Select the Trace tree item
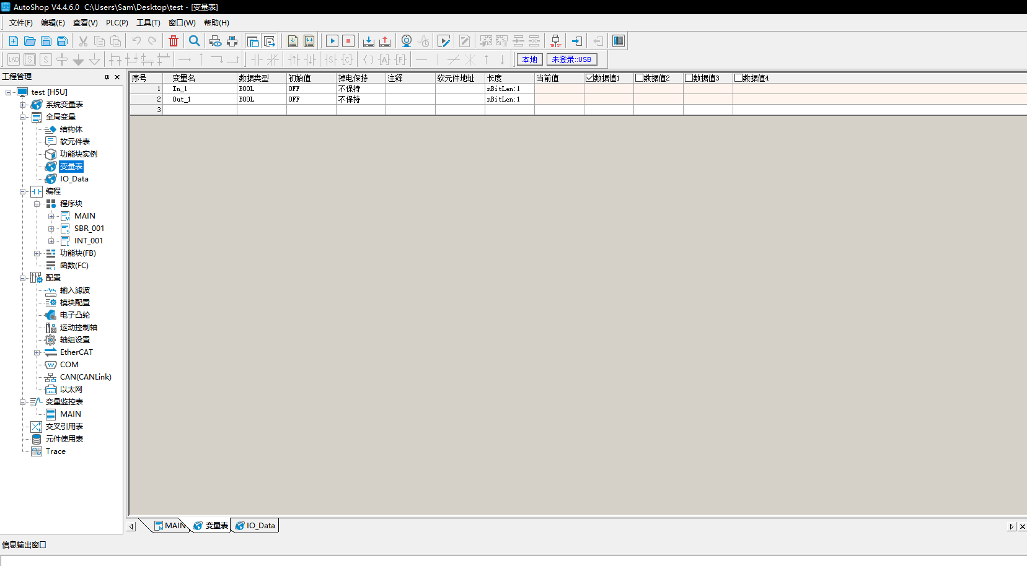The image size is (1027, 566). pyautogui.click(x=56, y=451)
